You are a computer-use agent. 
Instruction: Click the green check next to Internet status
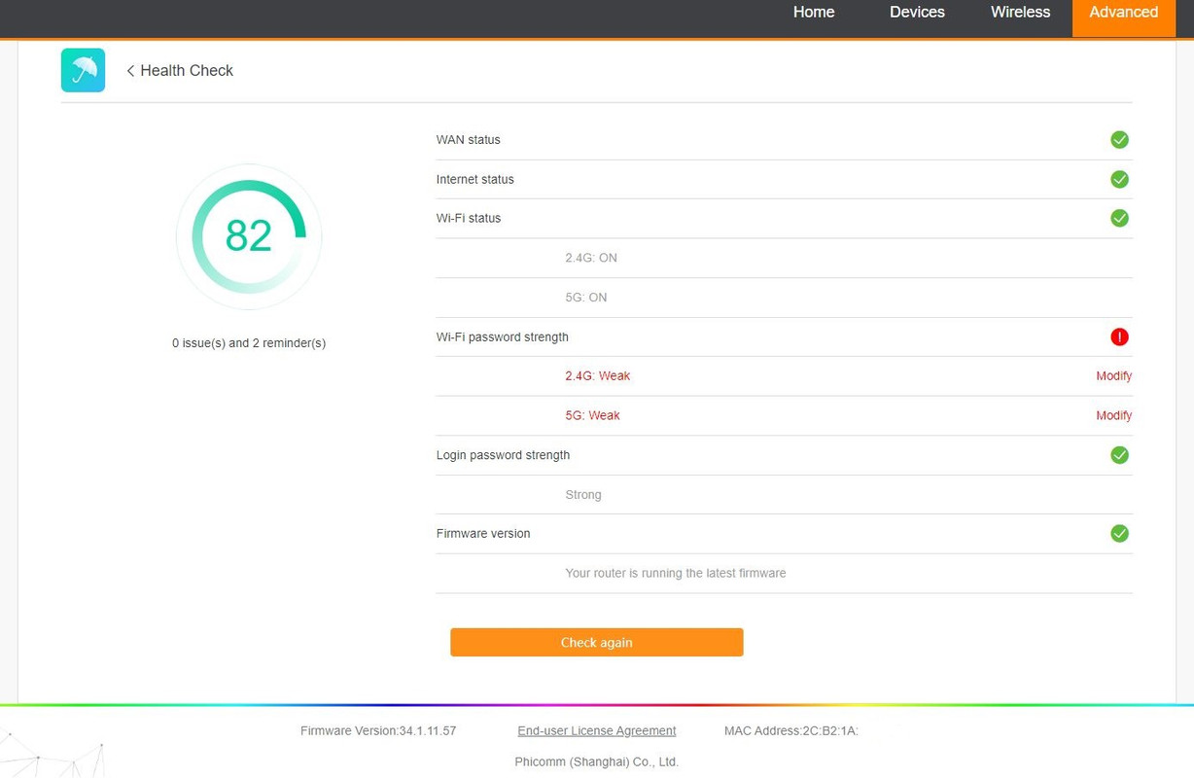(1119, 179)
